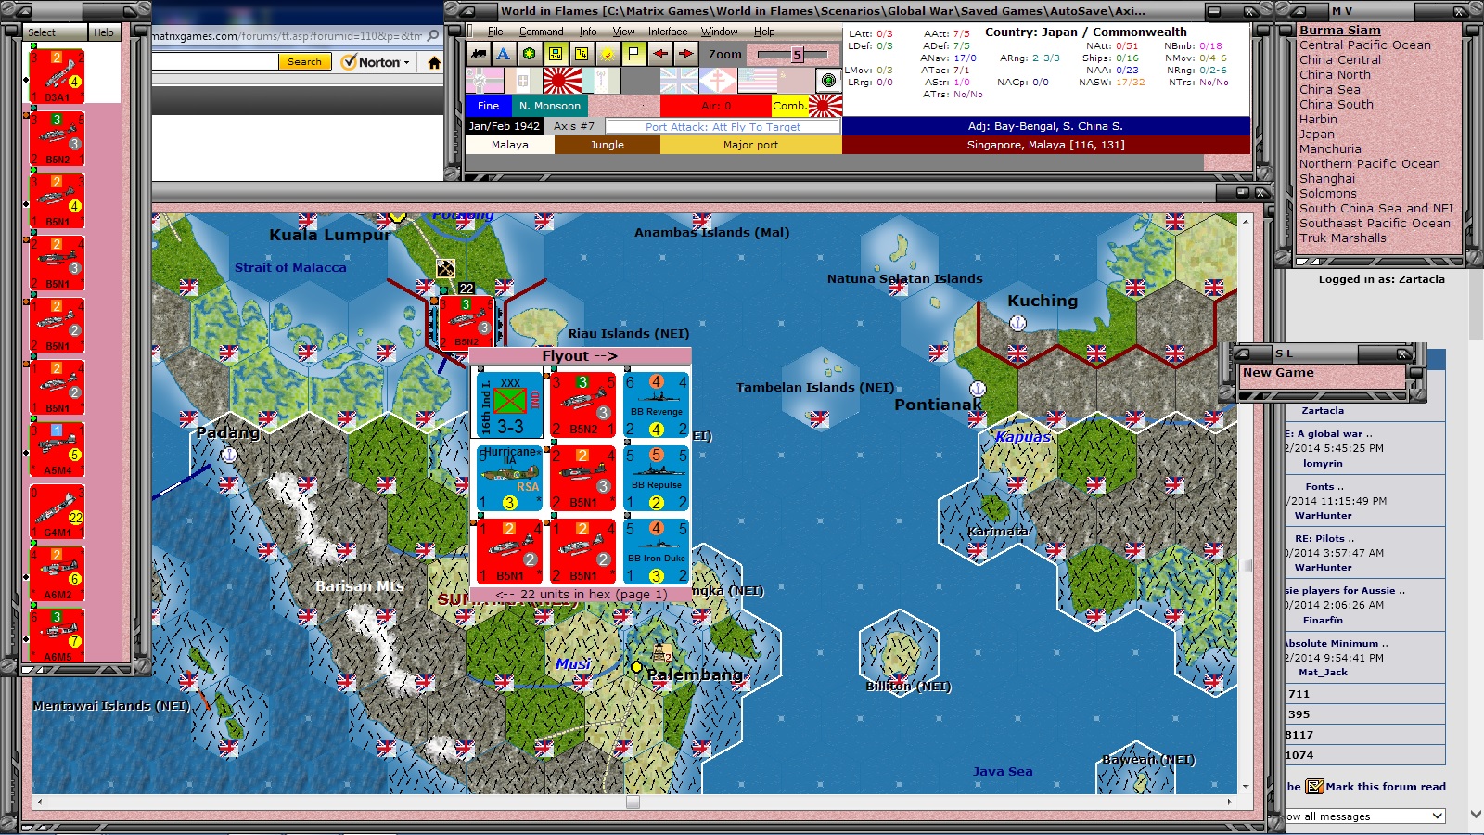This screenshot has width=1484, height=835.
Task: Open the Interface menu
Action: (x=667, y=31)
